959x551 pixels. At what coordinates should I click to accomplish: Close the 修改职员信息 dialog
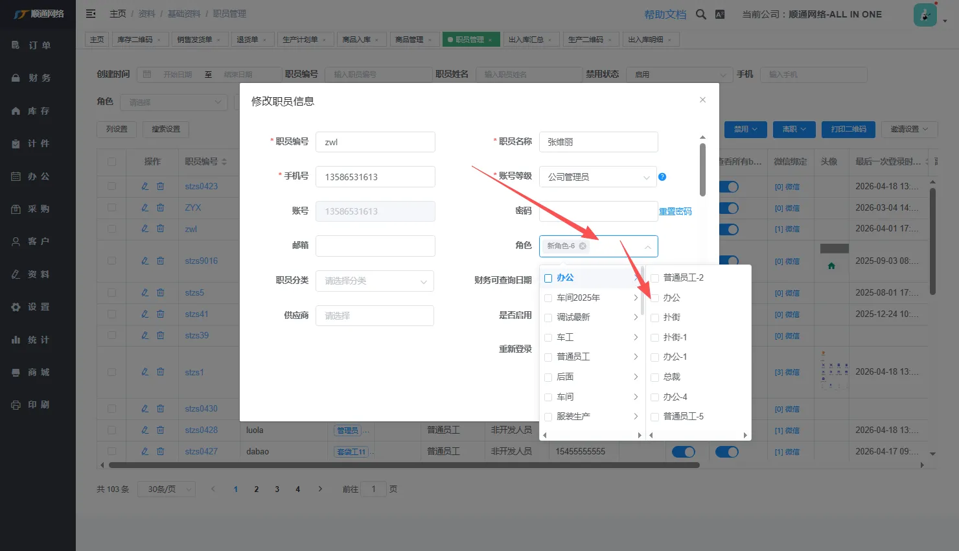coord(702,100)
